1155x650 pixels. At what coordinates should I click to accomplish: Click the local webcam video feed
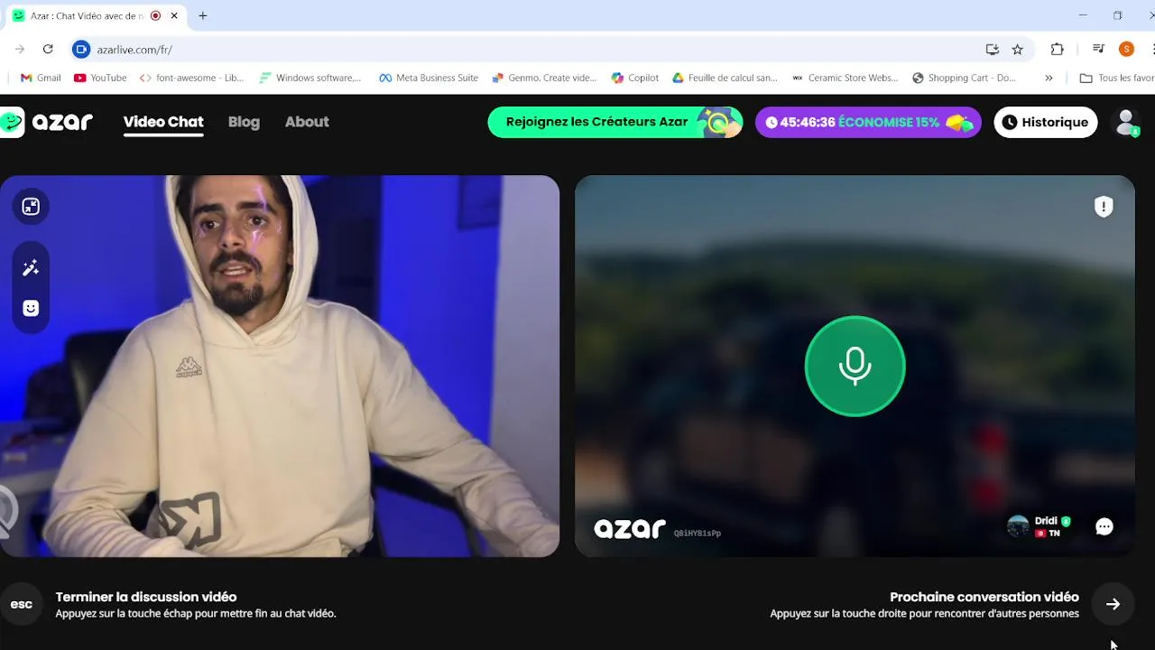(280, 366)
